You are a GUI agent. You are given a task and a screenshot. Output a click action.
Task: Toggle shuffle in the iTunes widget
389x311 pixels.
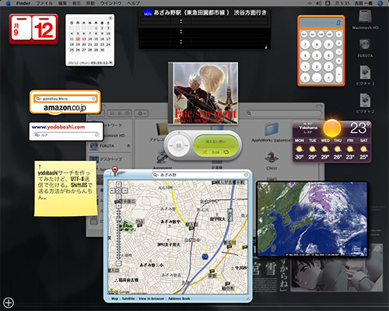[x=205, y=152]
